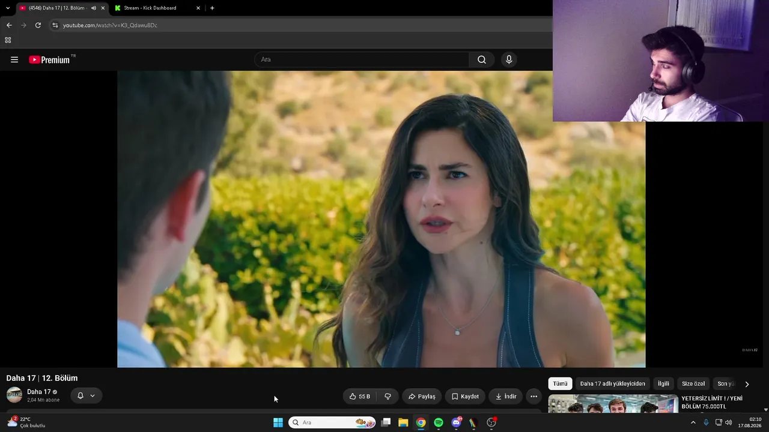Go forward with the browser forward arrow
The height and width of the screenshot is (432, 769).
point(23,25)
